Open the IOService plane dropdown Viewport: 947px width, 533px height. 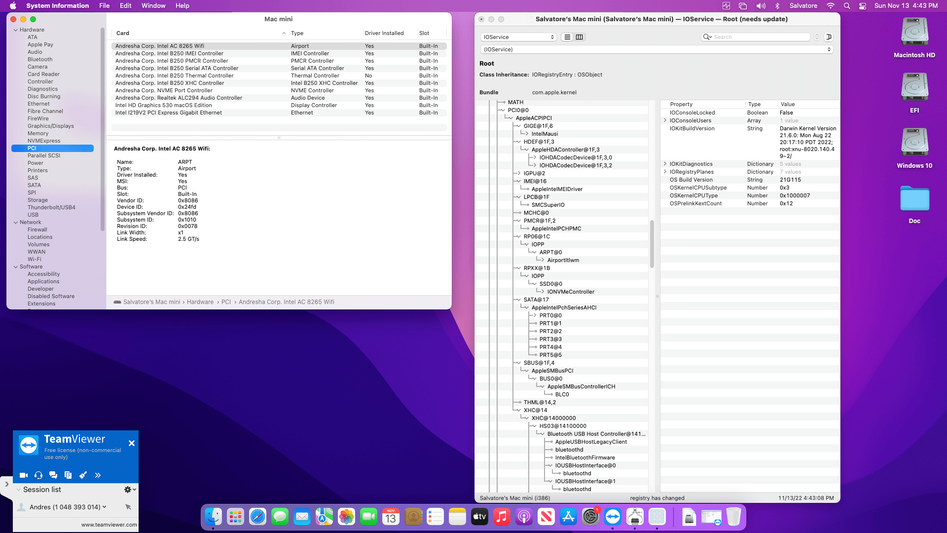(x=518, y=37)
